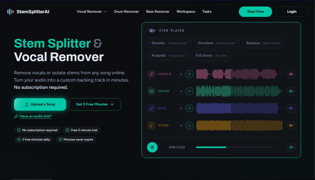Click checkmark icon of No subscription required
Viewport: 315px width, 180px height.
click(19, 130)
